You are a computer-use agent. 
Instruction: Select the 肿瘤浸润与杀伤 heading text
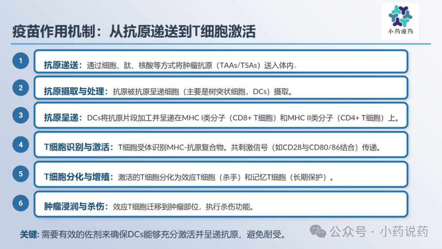(76, 206)
